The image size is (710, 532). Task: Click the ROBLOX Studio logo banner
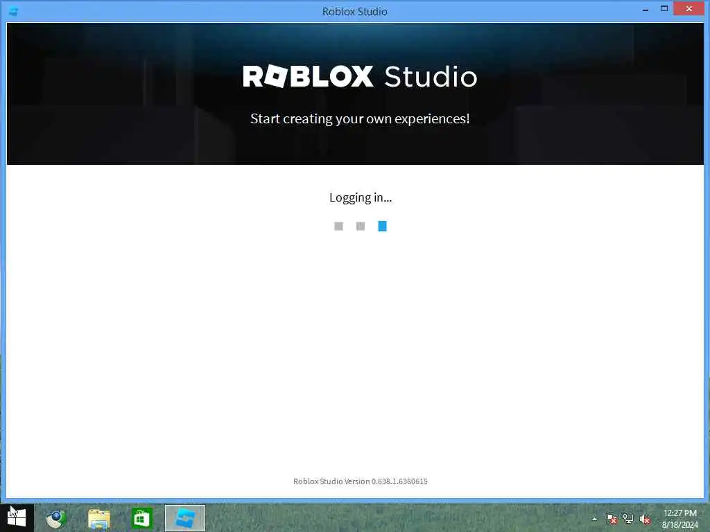pyautogui.click(x=360, y=76)
